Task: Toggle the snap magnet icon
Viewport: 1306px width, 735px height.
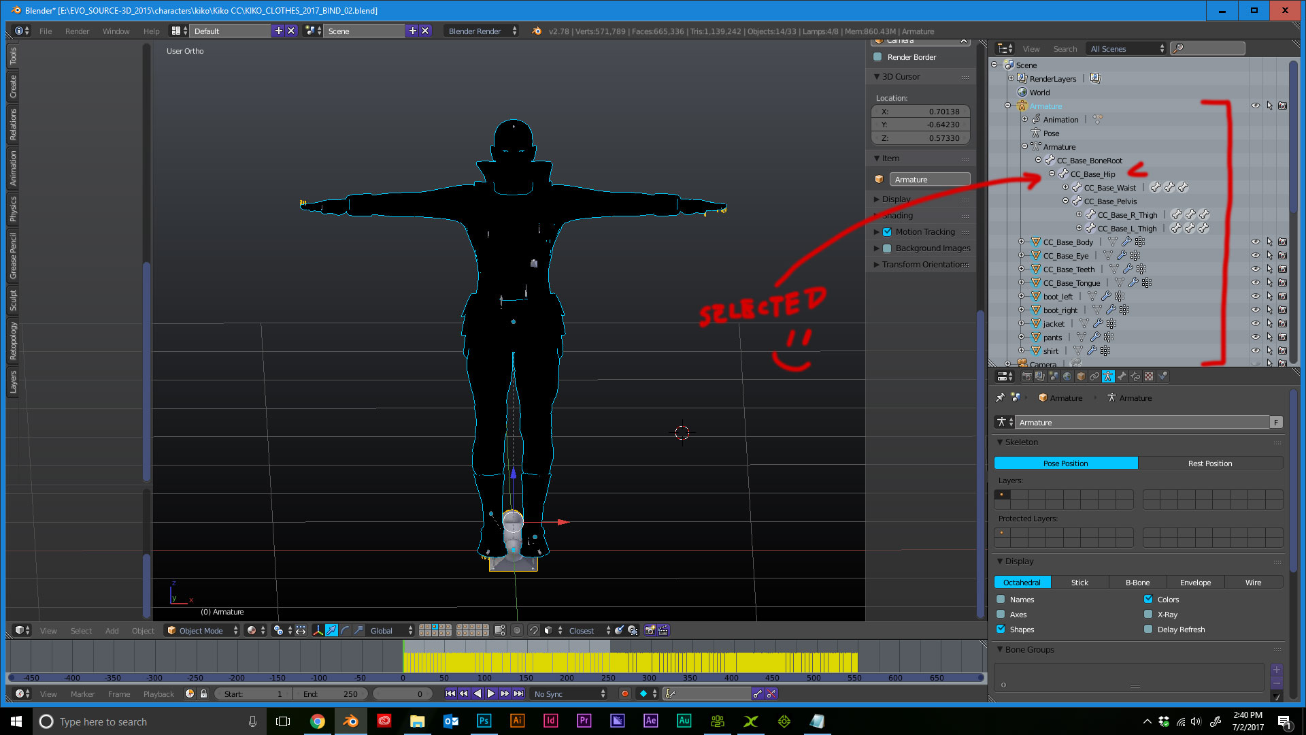Action: pos(533,630)
